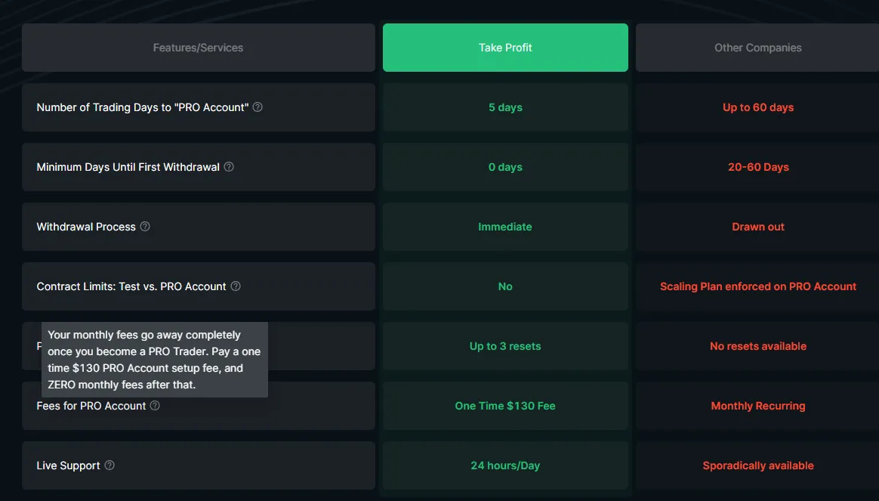Click the 'Monthly Recurring' fee cell
879x501 pixels.
point(757,406)
